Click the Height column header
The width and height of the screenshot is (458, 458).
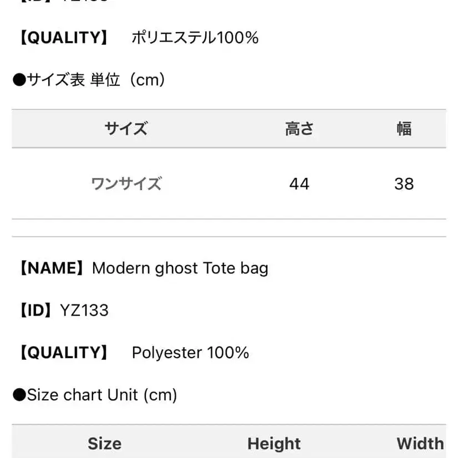274,444
